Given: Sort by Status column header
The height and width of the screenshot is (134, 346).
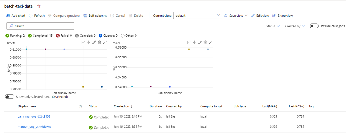Looking at the screenshot, I should coord(93,106).
